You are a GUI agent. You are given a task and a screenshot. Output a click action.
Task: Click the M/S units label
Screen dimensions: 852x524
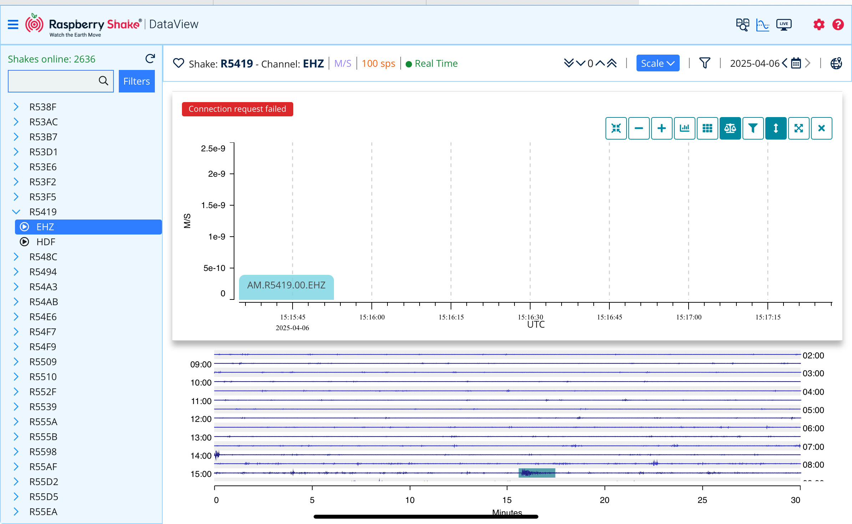tap(343, 63)
